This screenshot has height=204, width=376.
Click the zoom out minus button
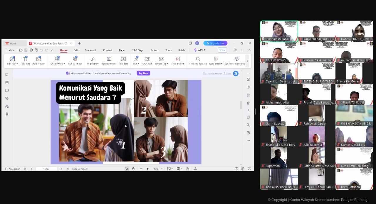(141, 169)
